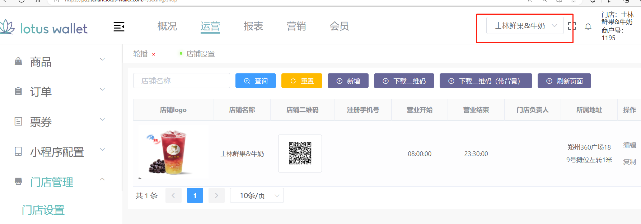Viewport: 641px width, 224px height.
Task: Click the store QR code image
Action: pos(300,154)
